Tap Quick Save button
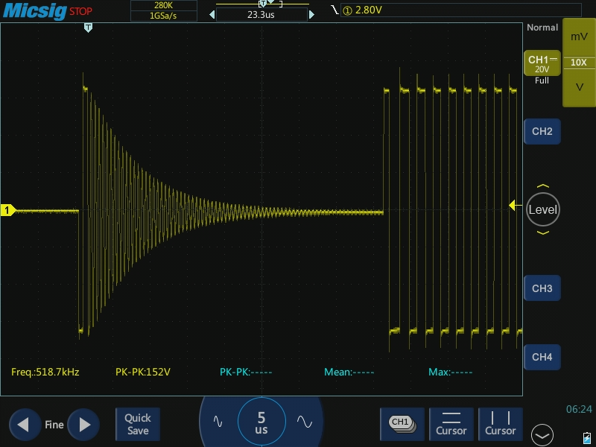 click(138, 424)
